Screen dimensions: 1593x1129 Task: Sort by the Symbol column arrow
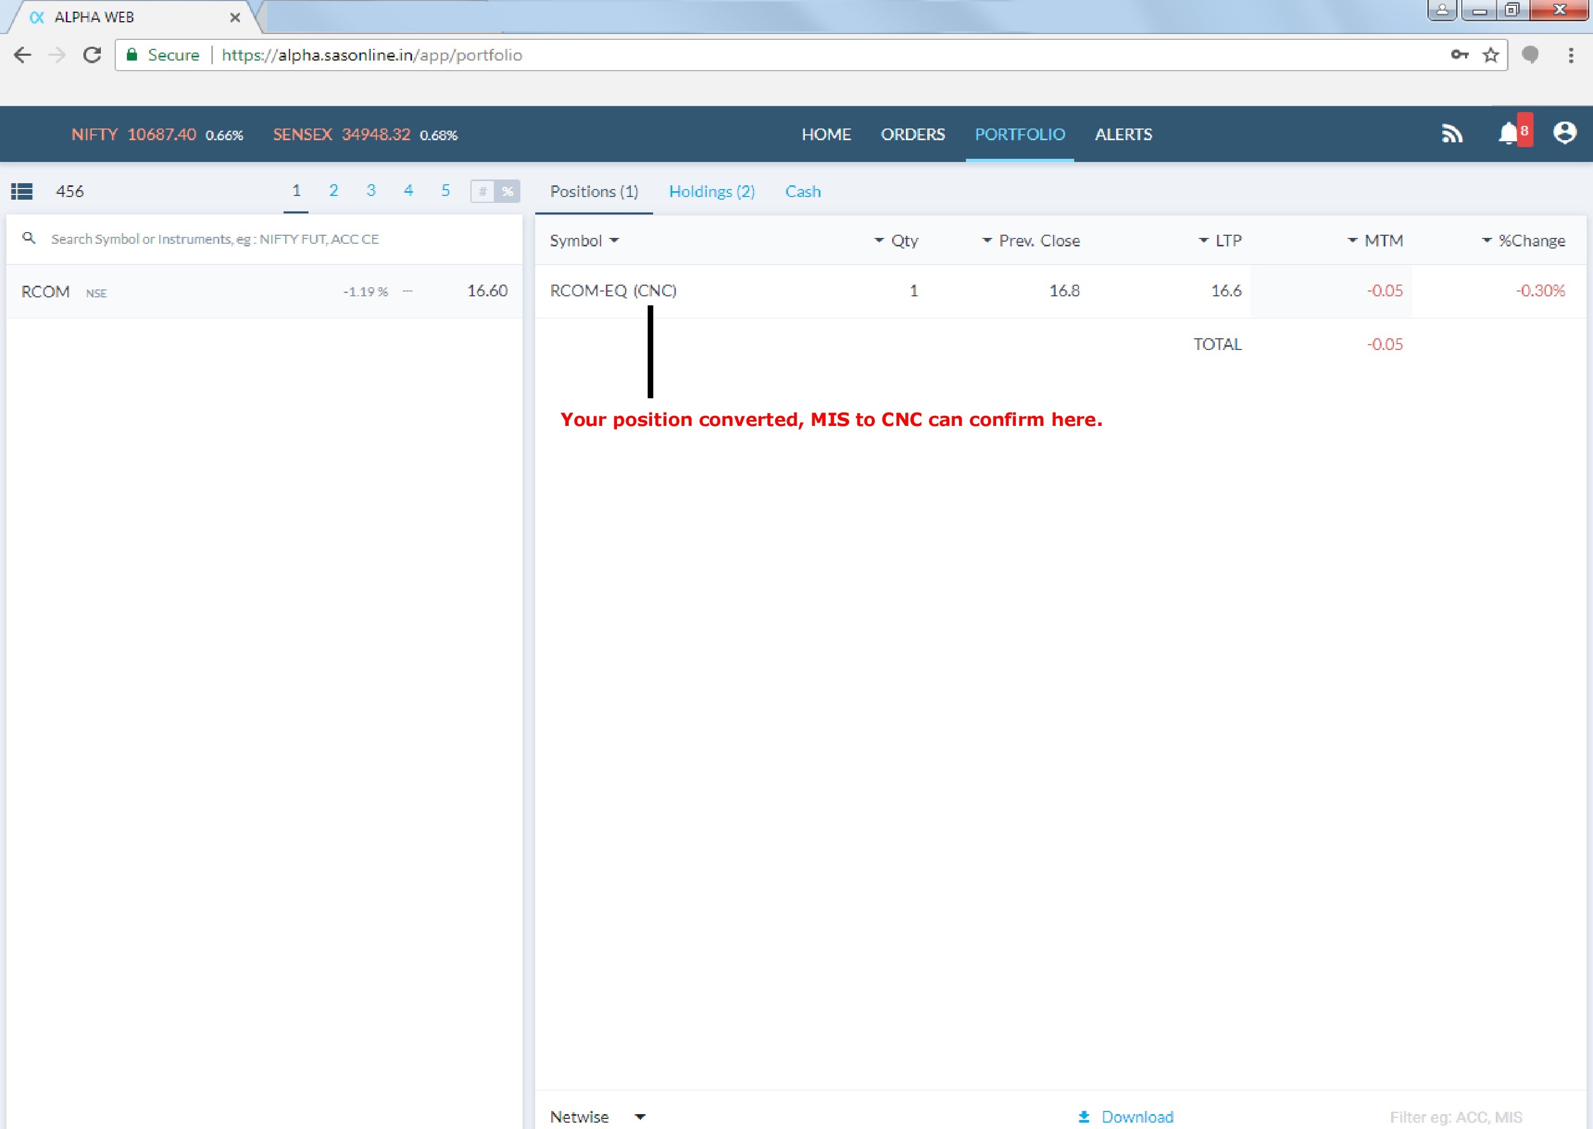[614, 241]
